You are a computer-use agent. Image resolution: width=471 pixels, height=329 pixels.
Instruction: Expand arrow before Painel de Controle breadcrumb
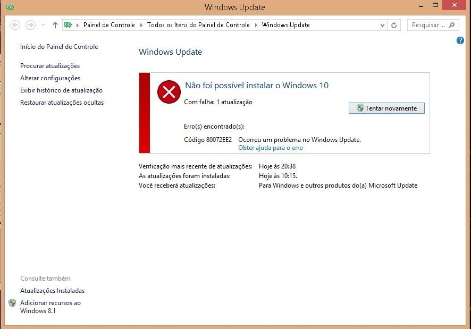point(78,25)
